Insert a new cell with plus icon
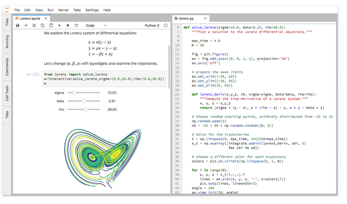 (26, 25)
